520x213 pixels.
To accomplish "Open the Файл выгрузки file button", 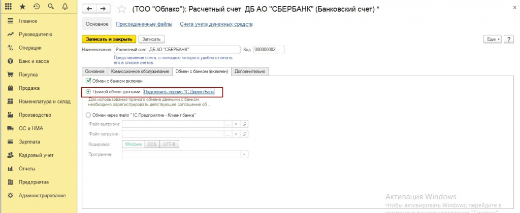I will [245, 124].
